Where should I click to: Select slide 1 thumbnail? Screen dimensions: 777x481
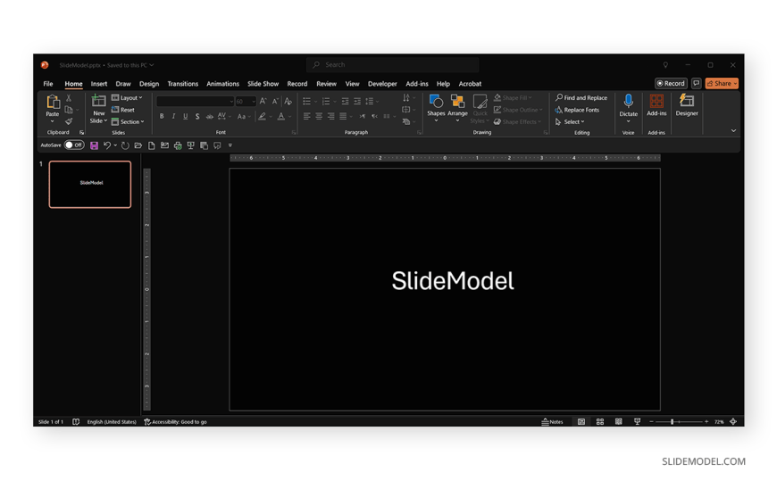pos(90,184)
